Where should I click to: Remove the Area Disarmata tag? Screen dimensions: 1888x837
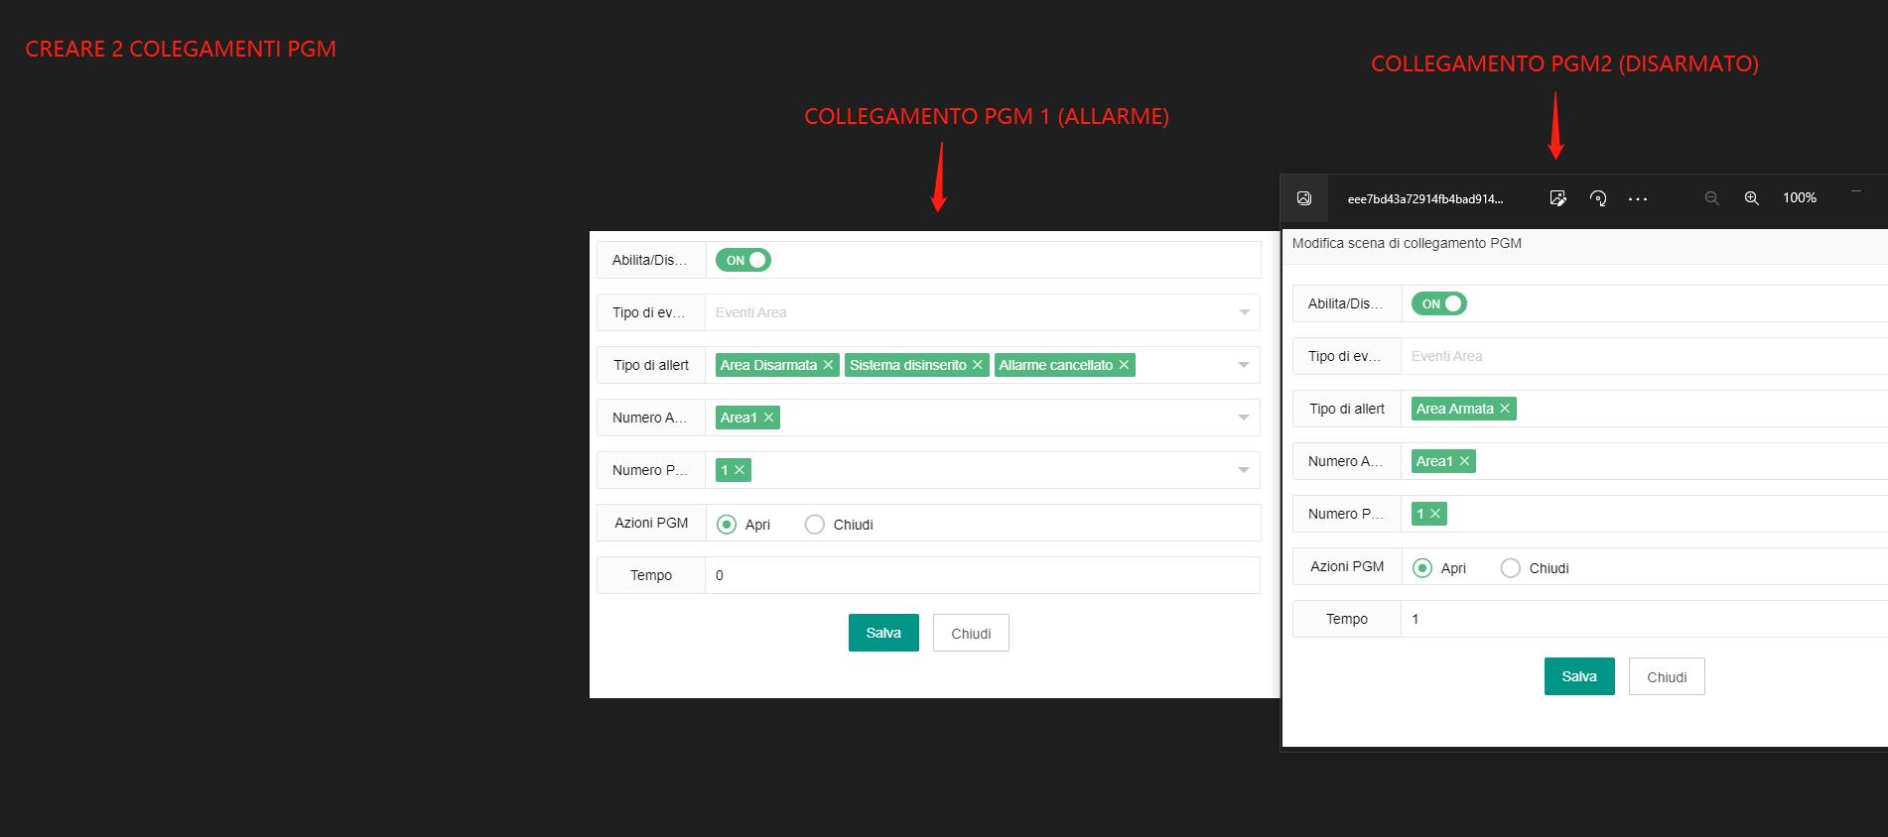pyautogui.click(x=828, y=365)
